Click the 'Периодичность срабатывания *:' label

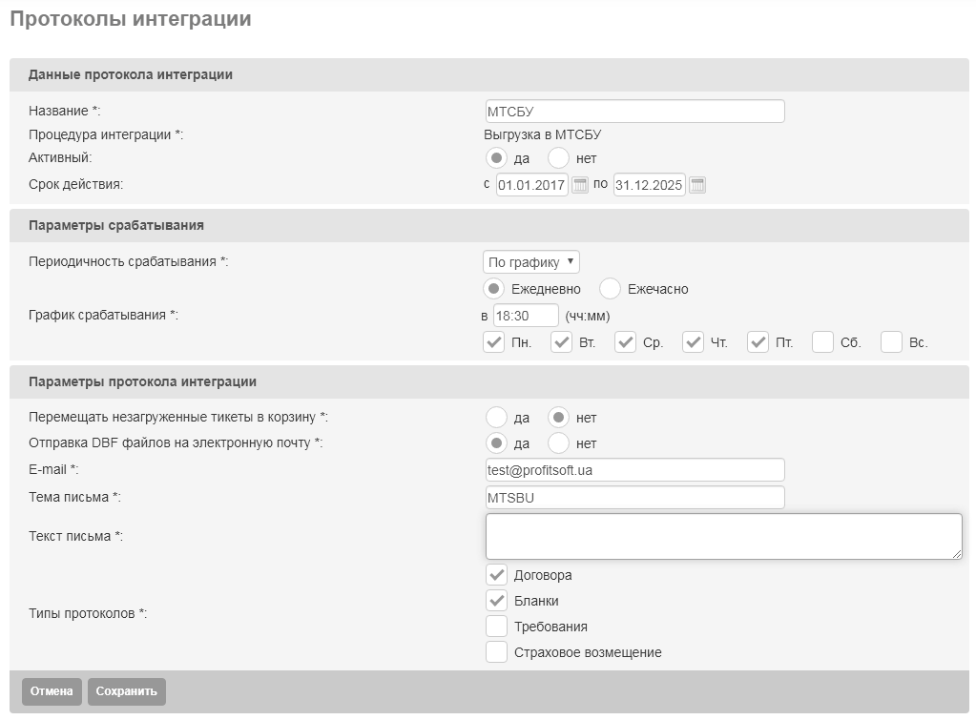pos(129,261)
